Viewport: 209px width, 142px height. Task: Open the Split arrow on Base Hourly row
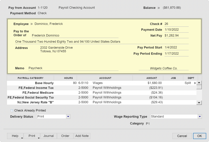tap(195, 83)
